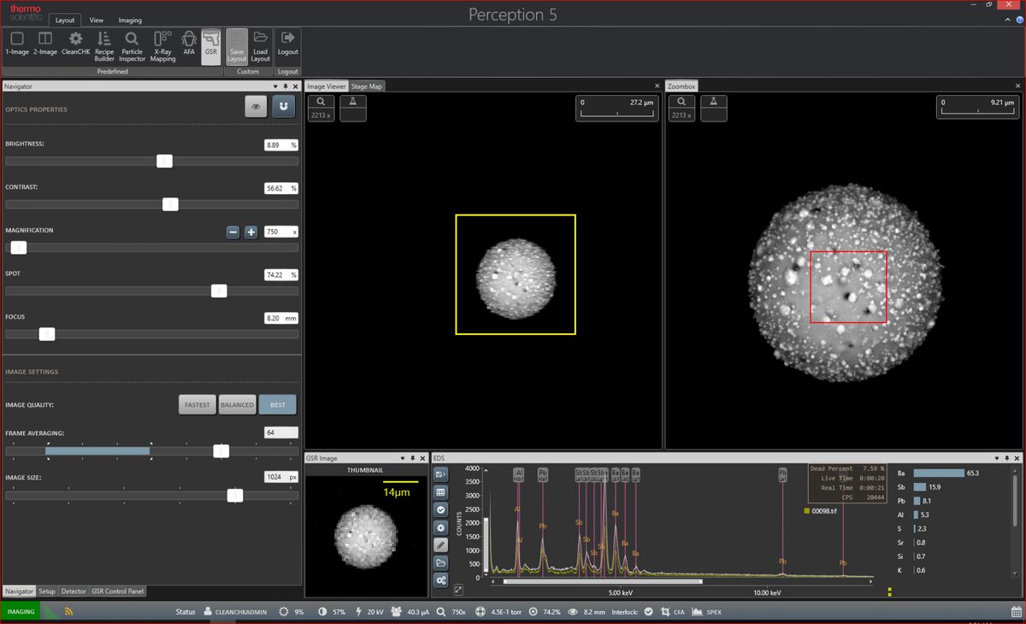The width and height of the screenshot is (1026, 624).
Task: Click the magnifier icon in Zoombox
Action: (681, 103)
